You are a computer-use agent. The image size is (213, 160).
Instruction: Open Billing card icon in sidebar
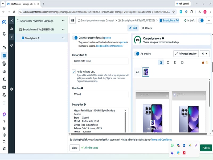(4, 87)
